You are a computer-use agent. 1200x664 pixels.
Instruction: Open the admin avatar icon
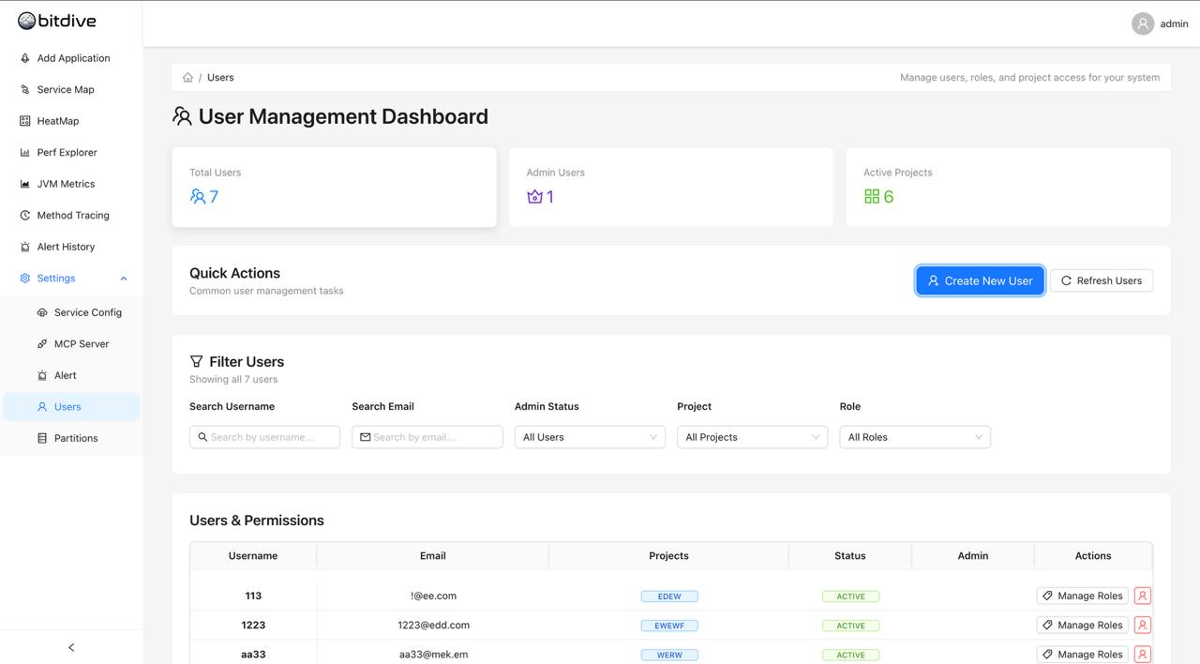point(1142,23)
